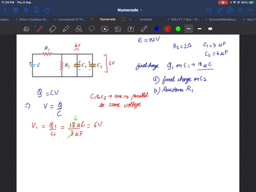Viewport: 256px width, 192px height.
Task: Close the Numerade tab
Action: [92, 19]
